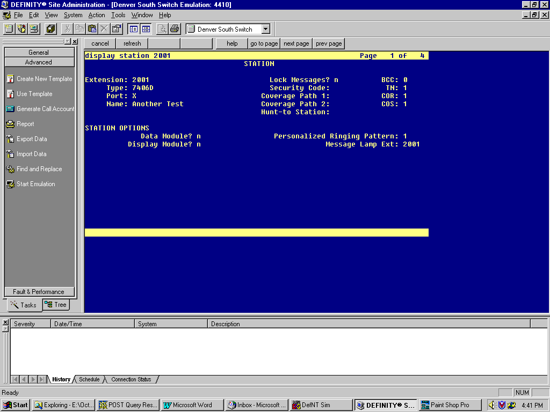Click the first-tab navigation arrow
The image size is (550, 412).
(15, 379)
